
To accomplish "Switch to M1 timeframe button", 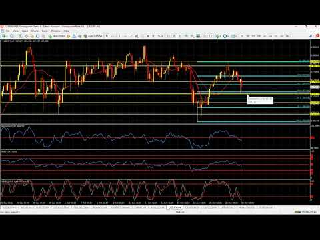I will tap(242, 36).
